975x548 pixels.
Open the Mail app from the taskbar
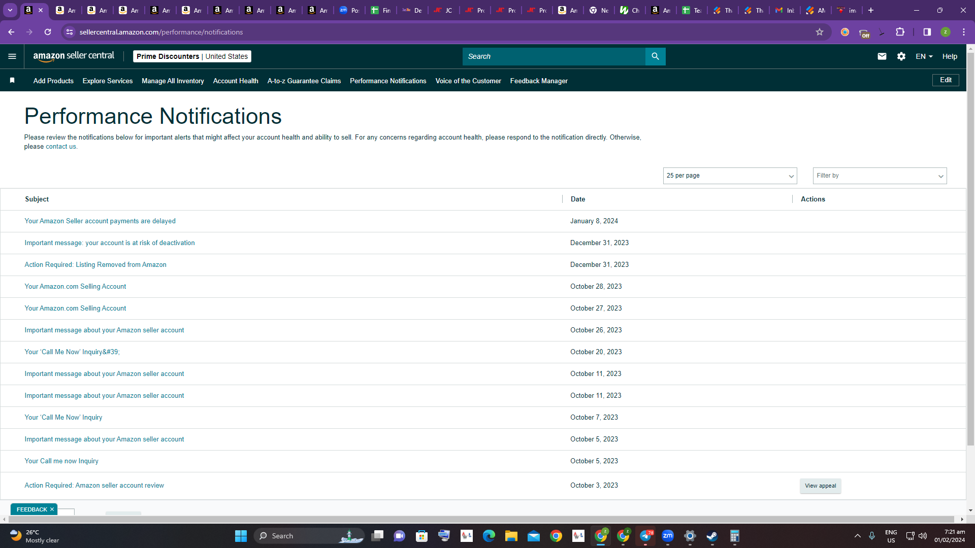(534, 536)
